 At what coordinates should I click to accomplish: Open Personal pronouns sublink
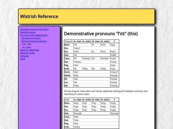coord(31,38)
